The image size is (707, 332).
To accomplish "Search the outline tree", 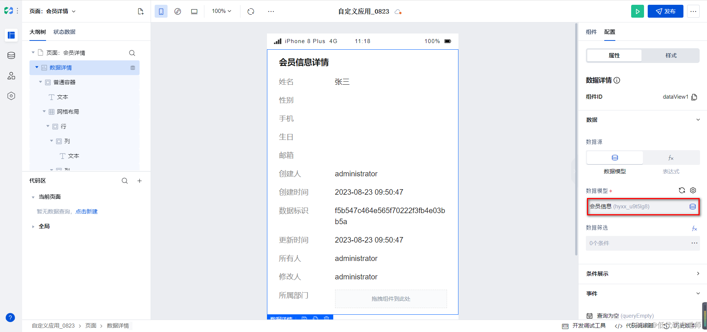I will (132, 53).
